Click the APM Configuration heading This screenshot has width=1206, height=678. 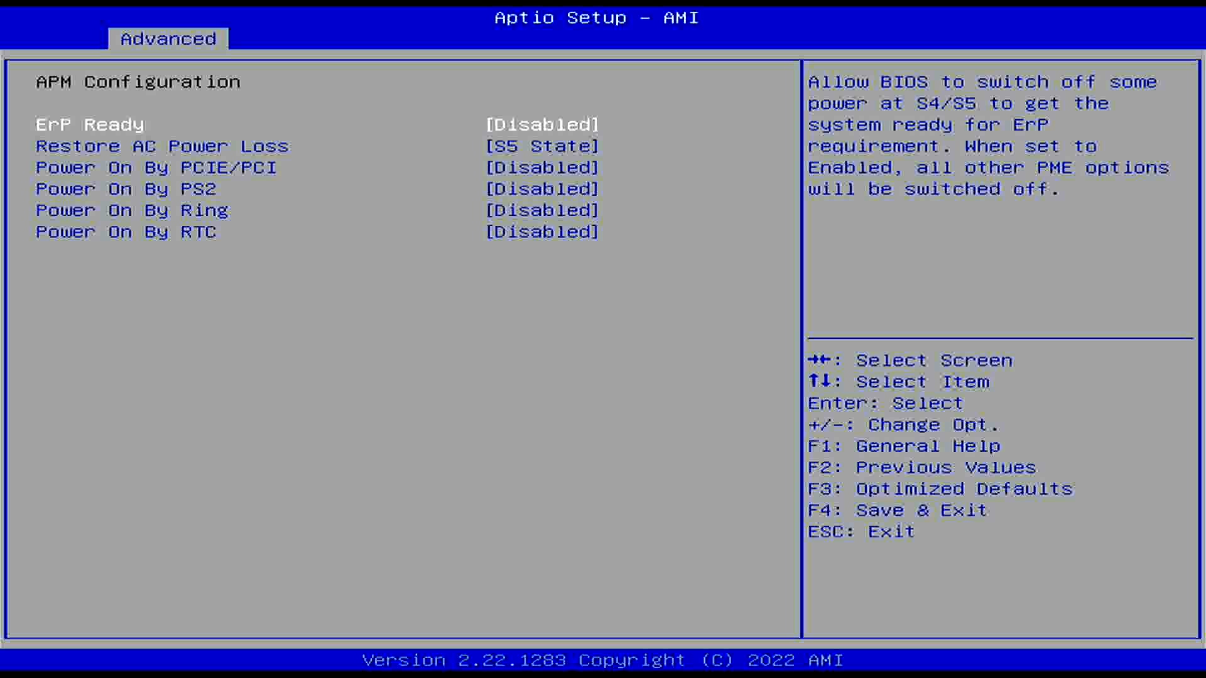[138, 82]
